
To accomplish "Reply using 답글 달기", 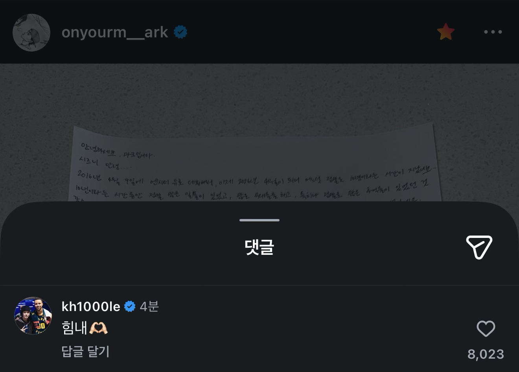I will click(x=86, y=351).
